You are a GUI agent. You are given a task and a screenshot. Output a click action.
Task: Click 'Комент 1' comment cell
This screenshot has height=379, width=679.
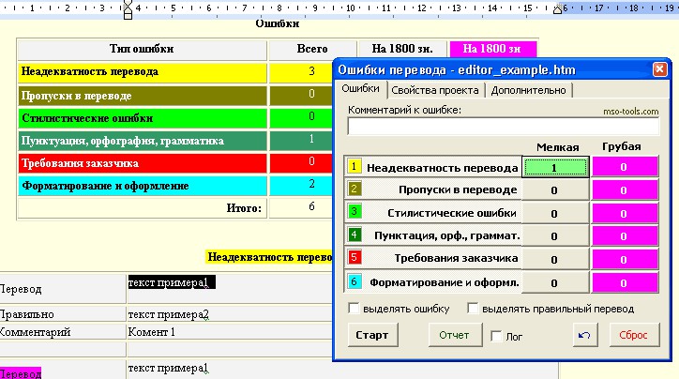tap(152, 332)
